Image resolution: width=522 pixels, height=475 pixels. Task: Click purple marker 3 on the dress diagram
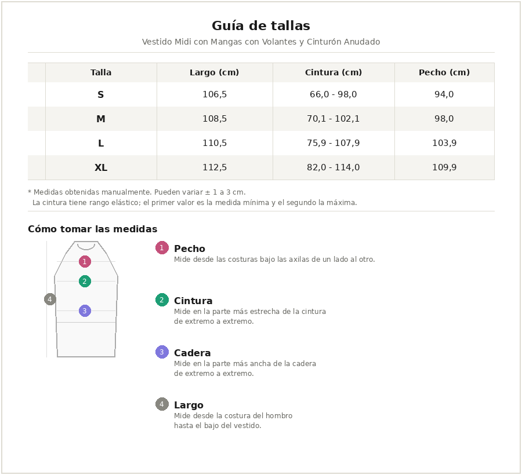(85, 311)
